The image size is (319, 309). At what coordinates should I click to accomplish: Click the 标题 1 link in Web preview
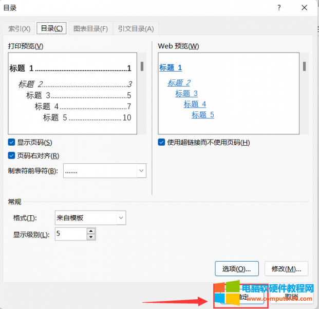(171, 67)
